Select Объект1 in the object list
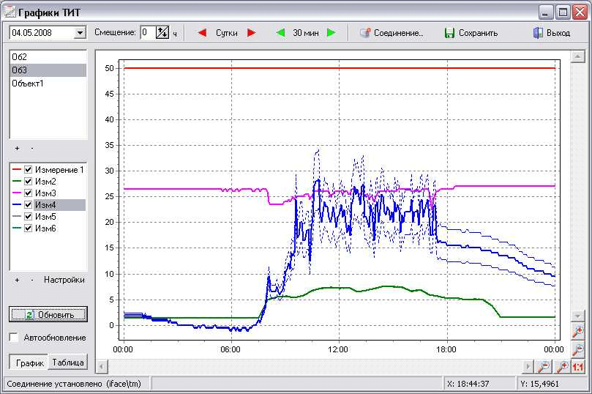The height and width of the screenshot is (394, 592). pyautogui.click(x=28, y=83)
